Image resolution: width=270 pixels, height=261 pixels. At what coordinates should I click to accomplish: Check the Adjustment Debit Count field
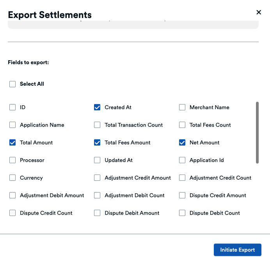97,195
